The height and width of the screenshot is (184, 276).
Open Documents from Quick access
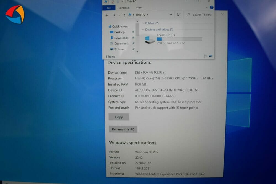point(120,44)
